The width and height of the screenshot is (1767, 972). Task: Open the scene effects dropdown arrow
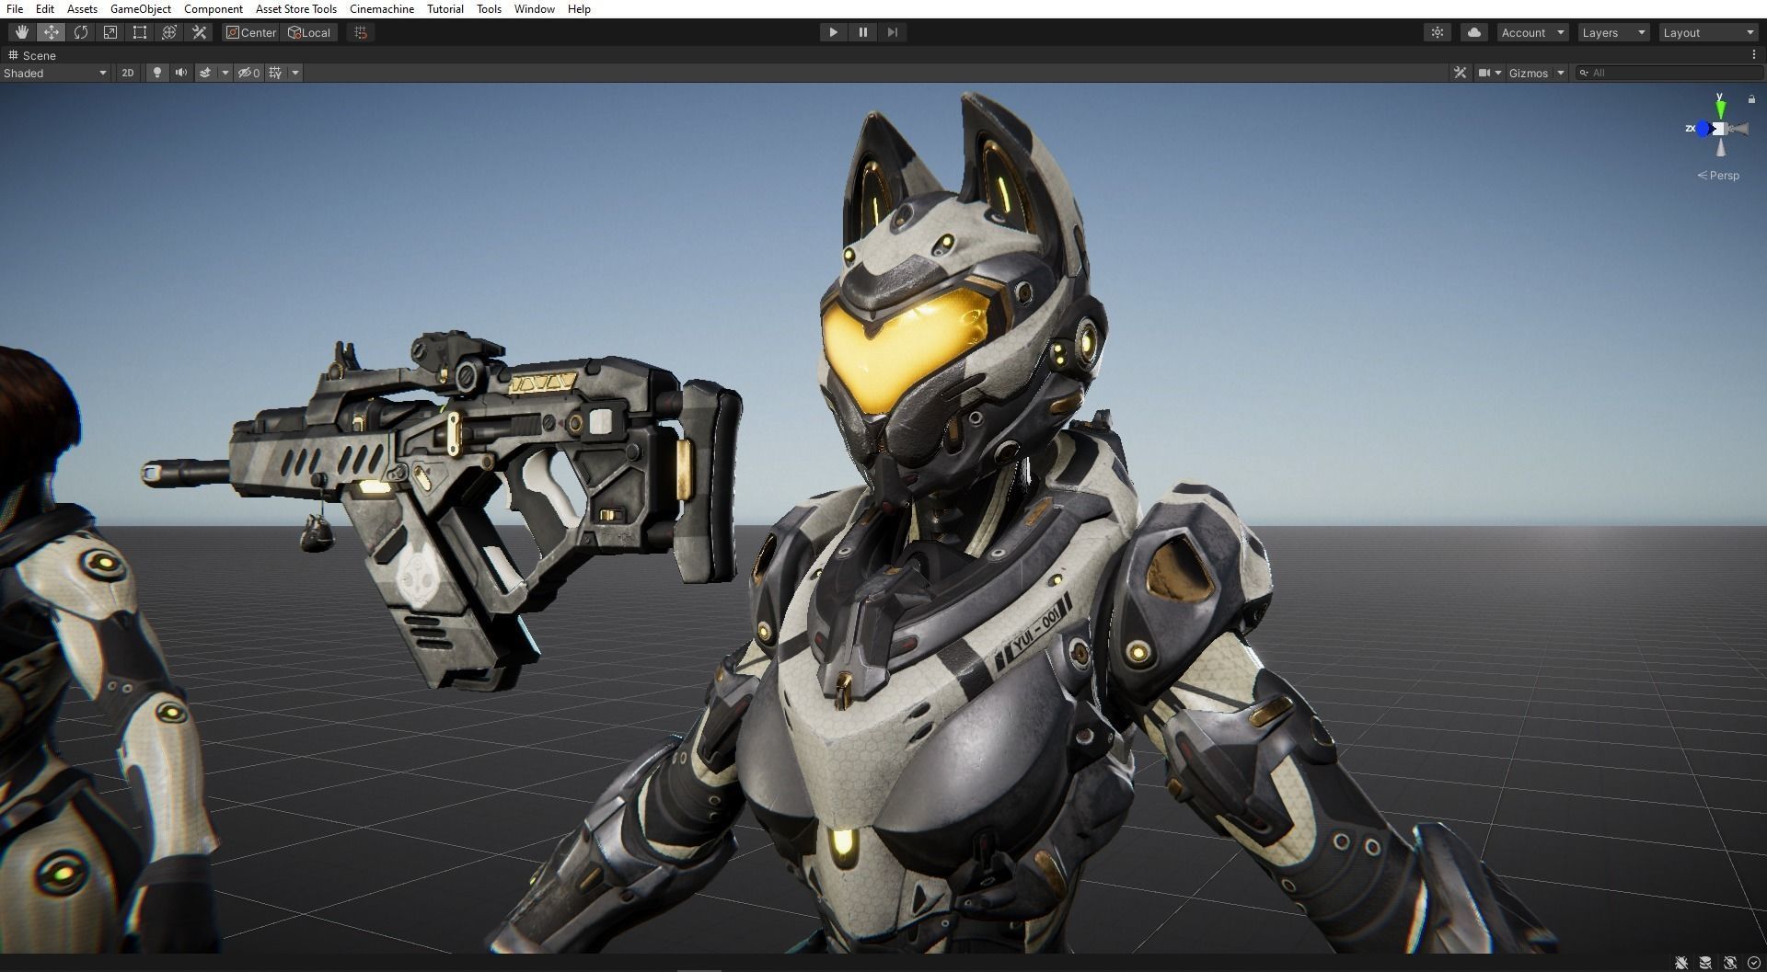[225, 73]
